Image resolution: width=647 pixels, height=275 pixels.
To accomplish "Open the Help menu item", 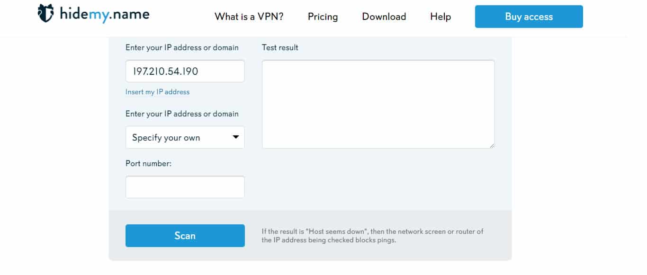I will click(440, 17).
